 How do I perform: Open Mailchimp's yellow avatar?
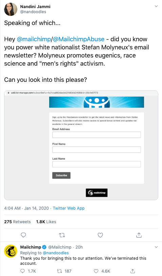[x=11, y=251]
